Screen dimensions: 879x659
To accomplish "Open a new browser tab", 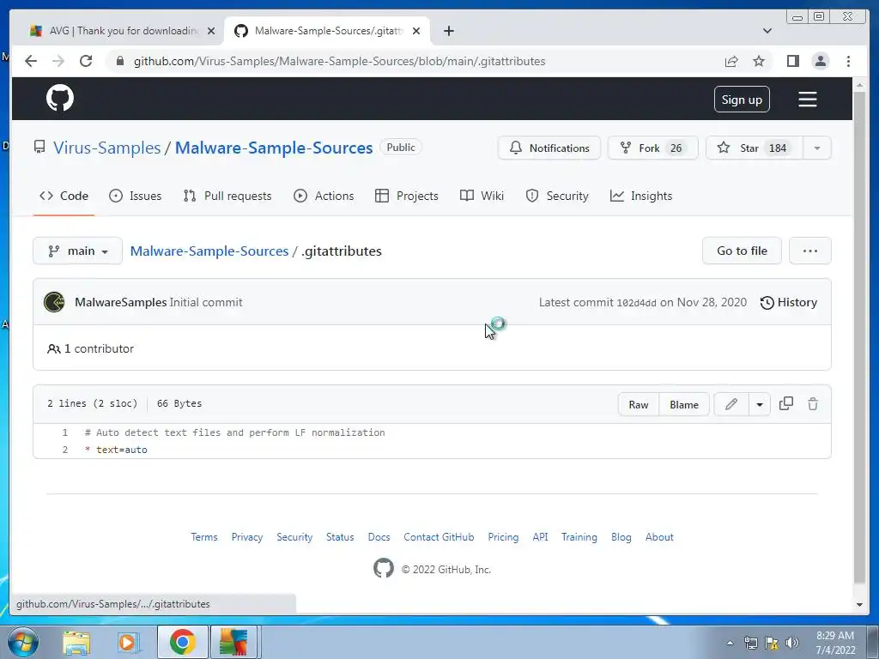I will pos(448,31).
